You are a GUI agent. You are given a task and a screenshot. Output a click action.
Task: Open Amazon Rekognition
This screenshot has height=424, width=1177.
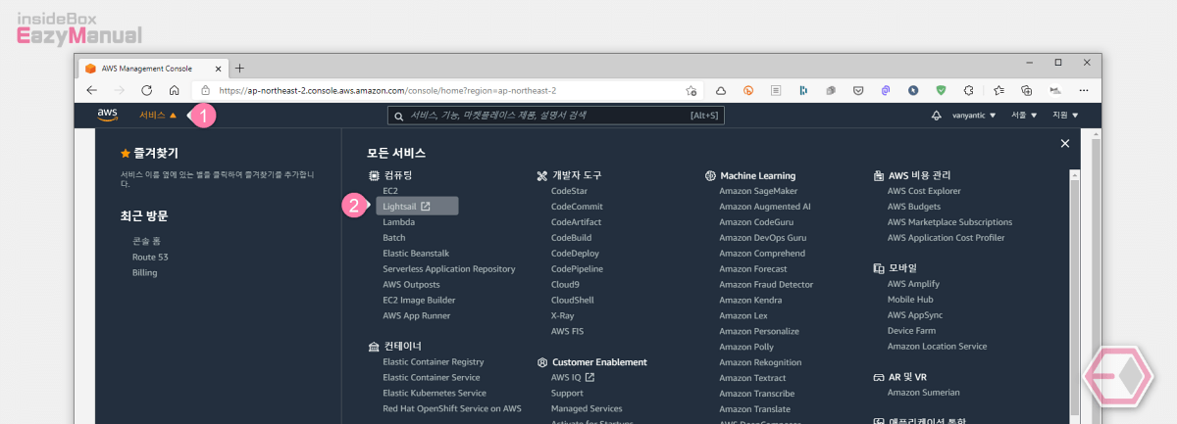[760, 362]
